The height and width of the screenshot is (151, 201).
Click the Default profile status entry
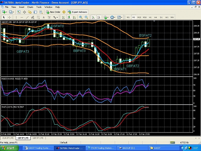(64, 143)
